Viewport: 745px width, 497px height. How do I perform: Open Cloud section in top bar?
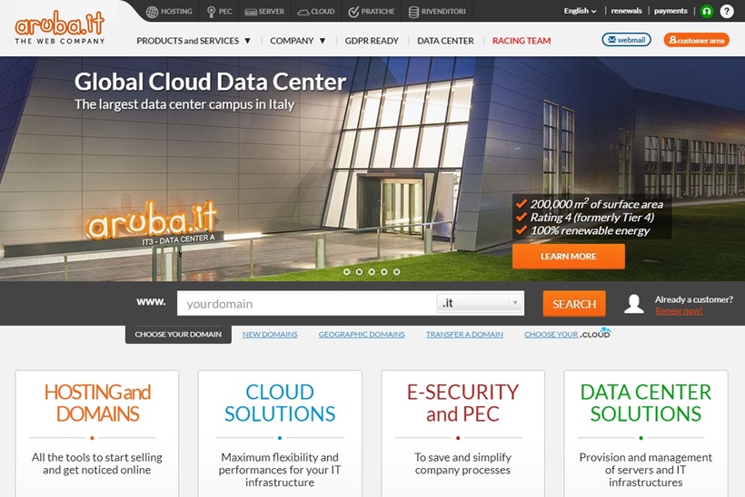(x=316, y=12)
